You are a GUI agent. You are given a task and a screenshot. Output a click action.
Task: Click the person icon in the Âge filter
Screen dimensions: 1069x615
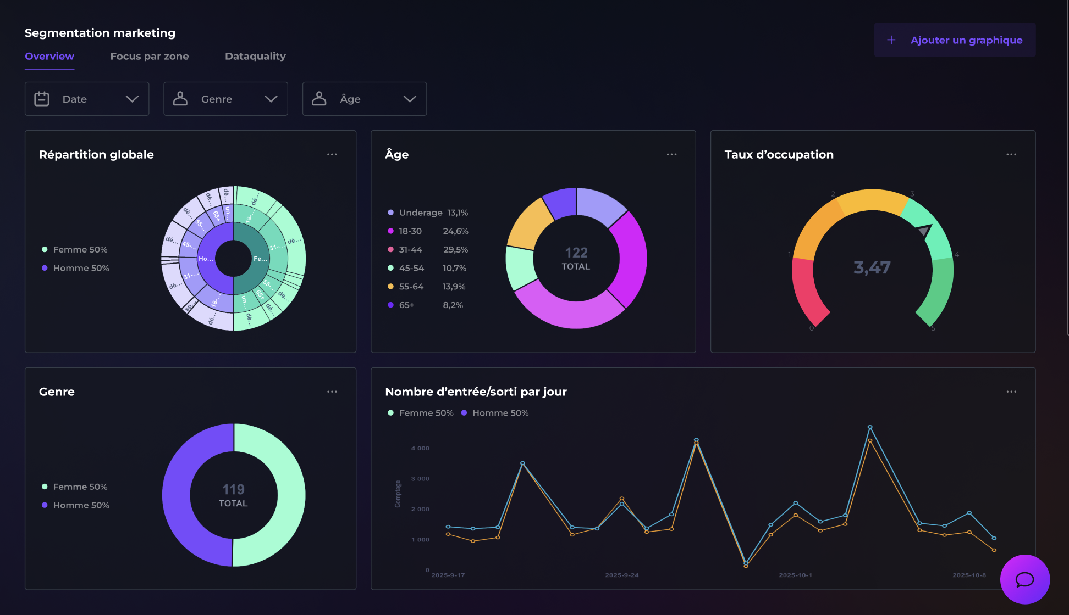point(319,98)
